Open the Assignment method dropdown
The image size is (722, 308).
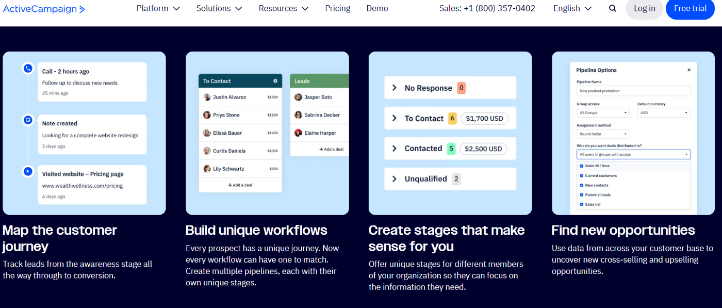(603, 134)
